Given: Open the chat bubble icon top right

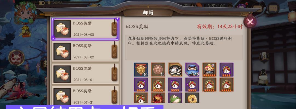Looking at the screenshot, I should coord(273,8).
